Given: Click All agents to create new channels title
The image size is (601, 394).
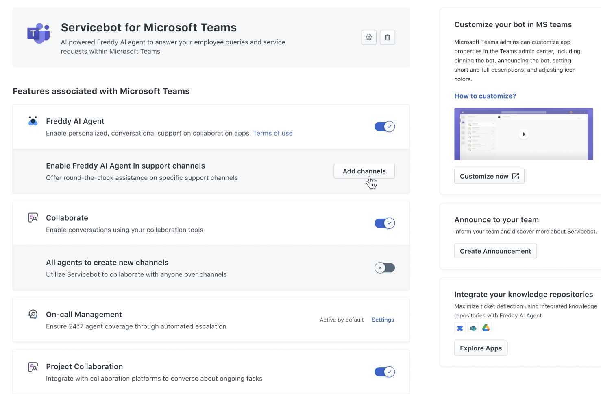Looking at the screenshot, I should coord(107,263).
